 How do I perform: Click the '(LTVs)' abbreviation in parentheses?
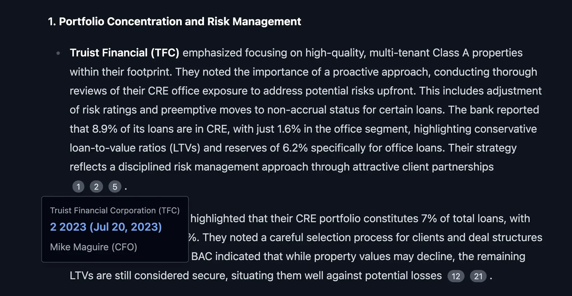tap(185, 148)
